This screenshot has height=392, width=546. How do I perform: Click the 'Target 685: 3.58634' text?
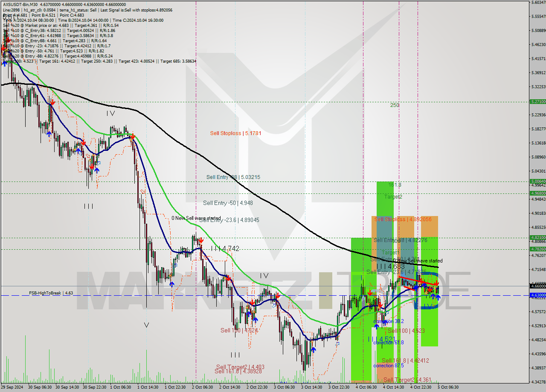(x=179, y=61)
